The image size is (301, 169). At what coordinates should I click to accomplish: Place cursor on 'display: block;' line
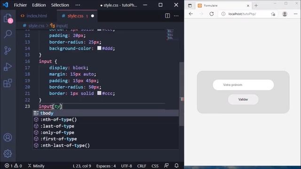(x=69, y=68)
